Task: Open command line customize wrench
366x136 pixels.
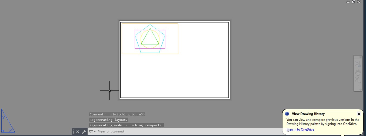Action: tap(84, 132)
